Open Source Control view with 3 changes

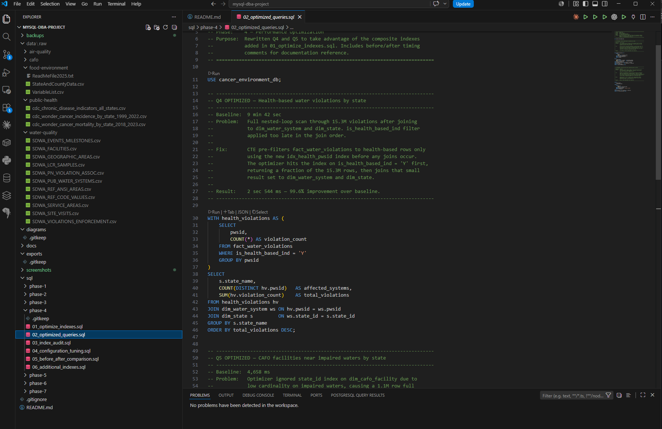coord(7,54)
